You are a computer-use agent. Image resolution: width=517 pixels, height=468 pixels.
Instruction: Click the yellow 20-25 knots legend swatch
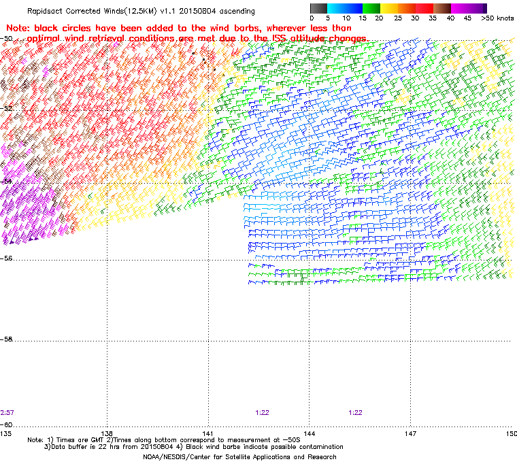point(389,8)
